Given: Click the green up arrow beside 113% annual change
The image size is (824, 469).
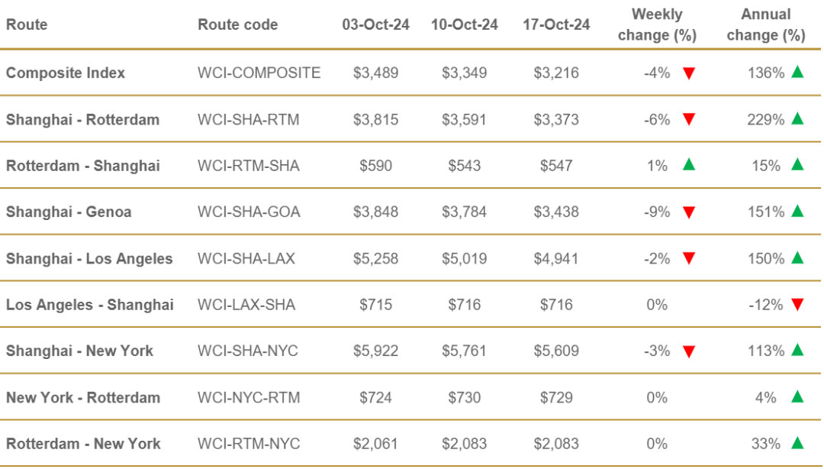Looking at the screenshot, I should tap(797, 350).
